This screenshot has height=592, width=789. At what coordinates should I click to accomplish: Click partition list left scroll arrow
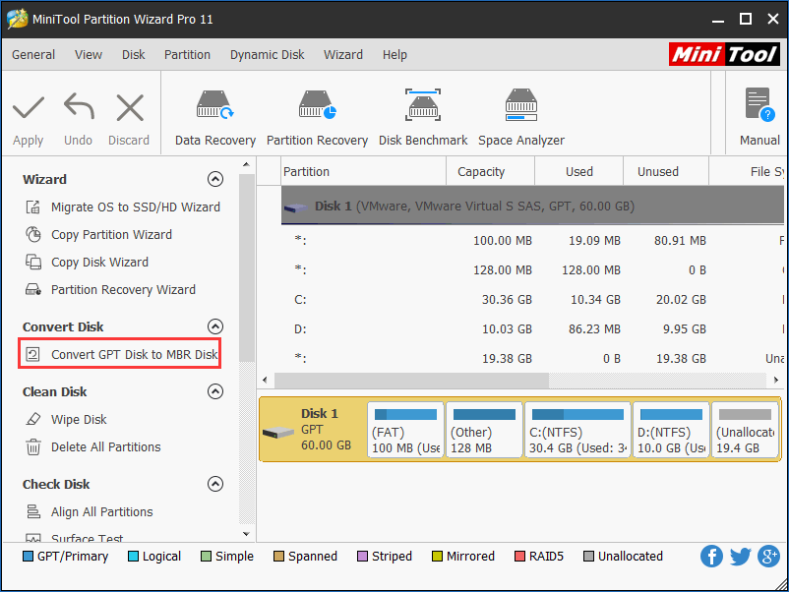pos(266,380)
